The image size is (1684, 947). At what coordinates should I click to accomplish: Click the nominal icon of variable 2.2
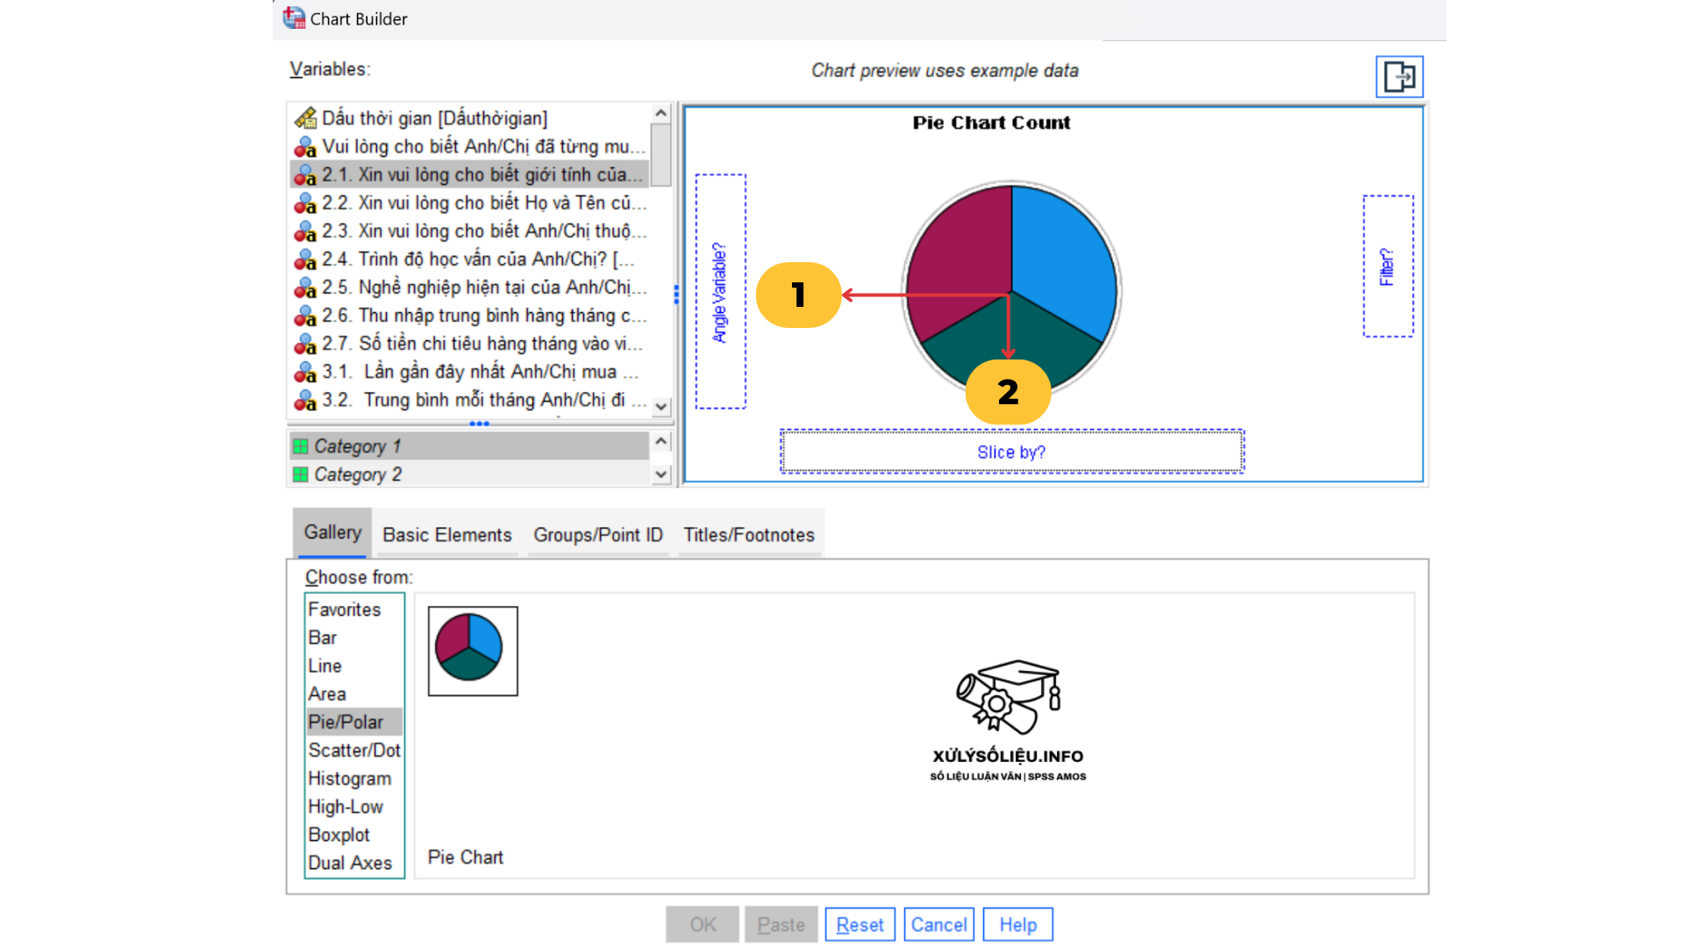305,203
